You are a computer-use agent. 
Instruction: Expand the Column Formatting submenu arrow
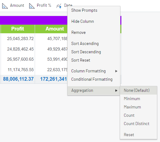(116, 71)
